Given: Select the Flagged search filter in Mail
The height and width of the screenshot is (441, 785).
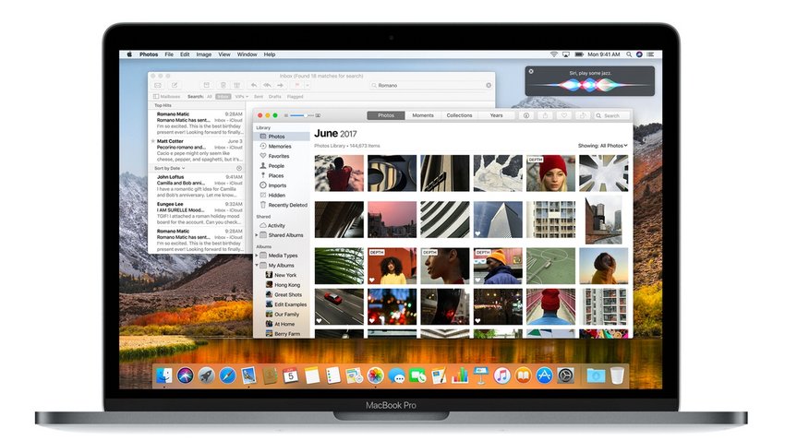Looking at the screenshot, I should (295, 97).
